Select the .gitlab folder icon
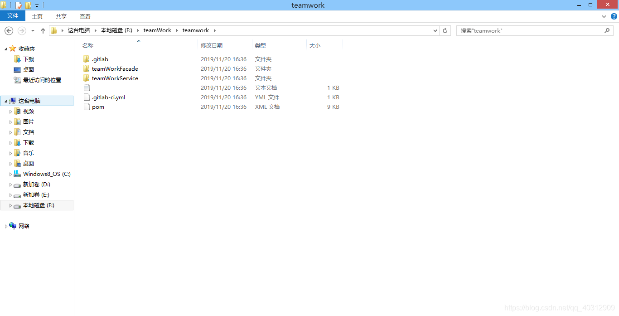This screenshot has width=619, height=316. 87,59
